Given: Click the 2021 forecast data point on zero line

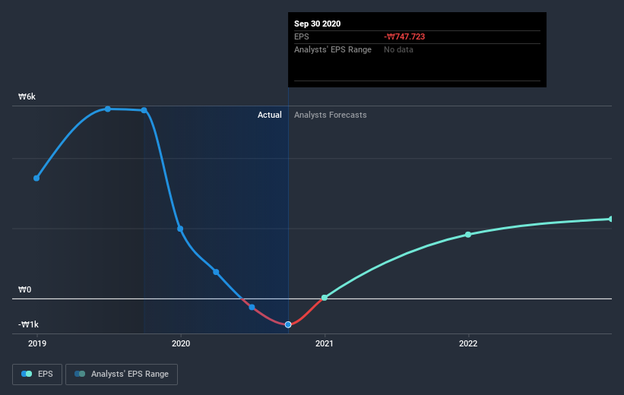Looking at the screenshot, I should [x=325, y=298].
